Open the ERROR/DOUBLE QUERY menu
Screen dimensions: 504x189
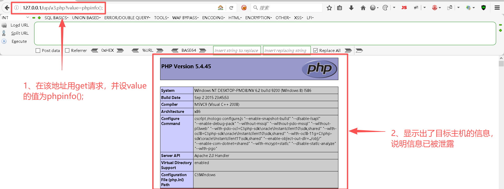[127, 18]
